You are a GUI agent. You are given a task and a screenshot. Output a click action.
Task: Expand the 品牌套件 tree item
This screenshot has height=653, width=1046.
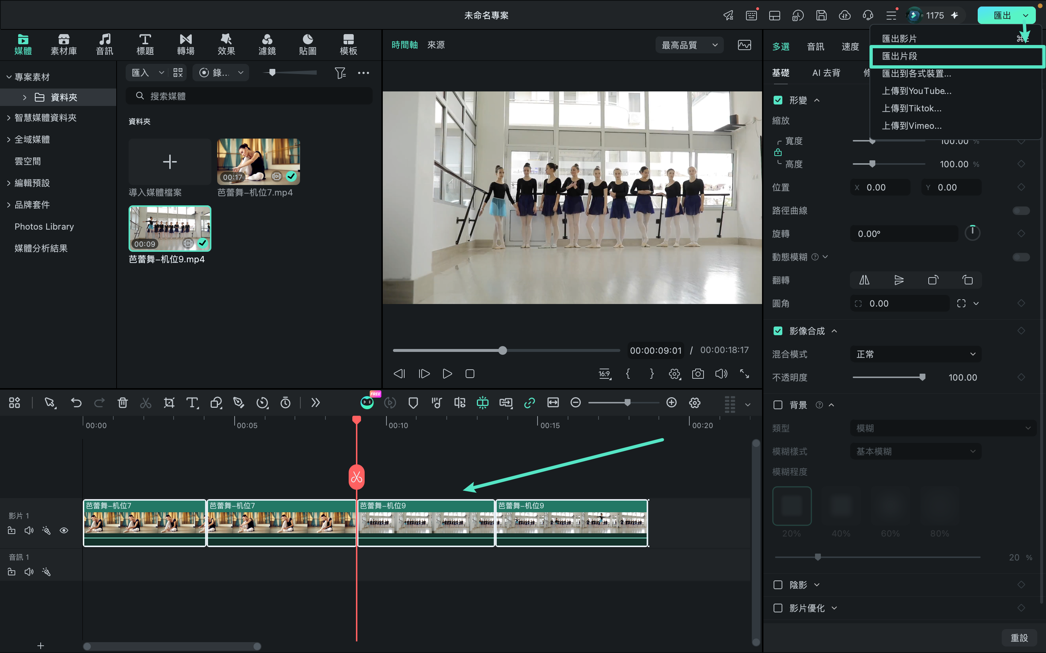(x=8, y=205)
